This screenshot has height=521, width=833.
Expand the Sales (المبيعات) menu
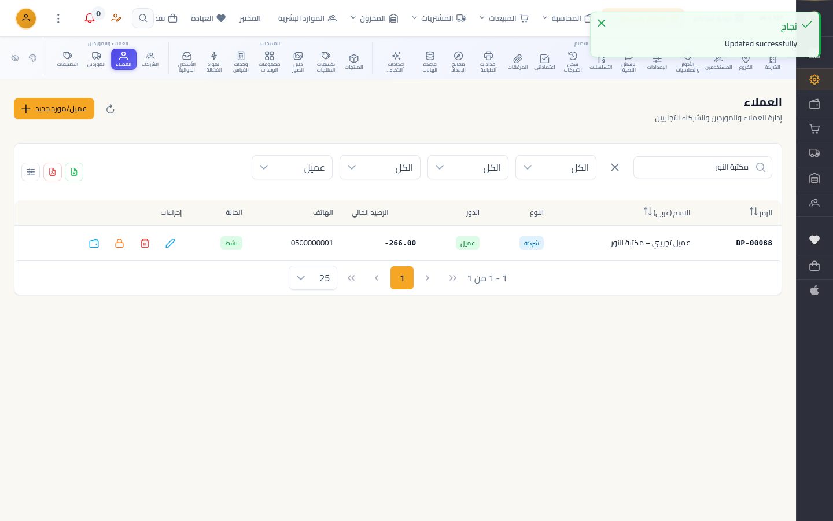(504, 19)
